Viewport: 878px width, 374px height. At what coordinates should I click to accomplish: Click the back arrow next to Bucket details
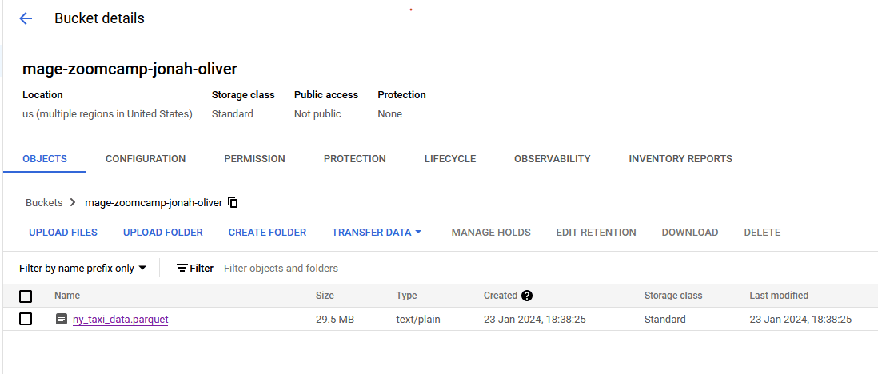coord(26,18)
